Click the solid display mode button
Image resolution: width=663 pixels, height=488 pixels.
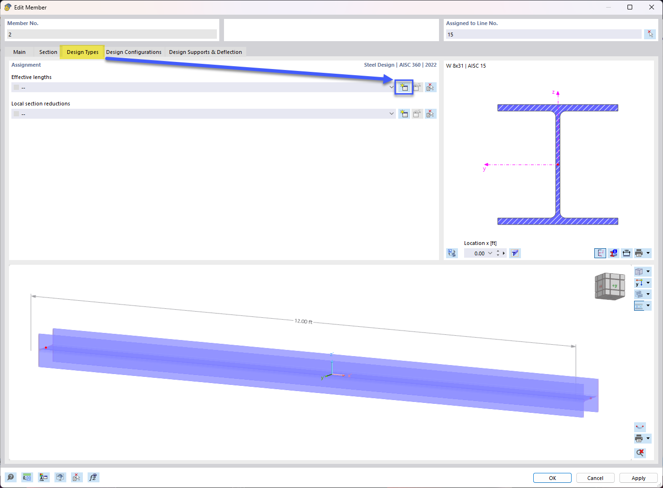639,294
